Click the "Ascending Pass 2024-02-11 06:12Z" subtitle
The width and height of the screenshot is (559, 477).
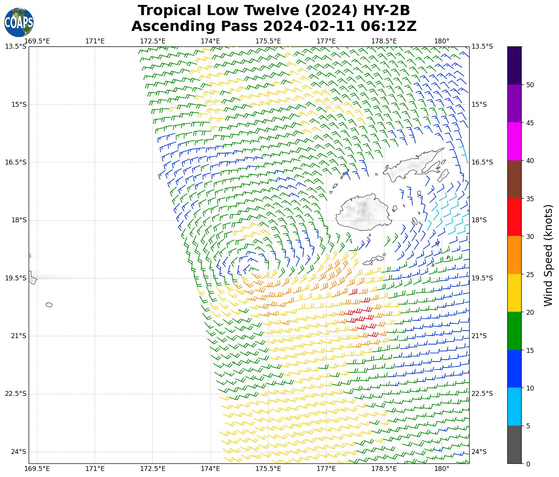(x=273, y=26)
